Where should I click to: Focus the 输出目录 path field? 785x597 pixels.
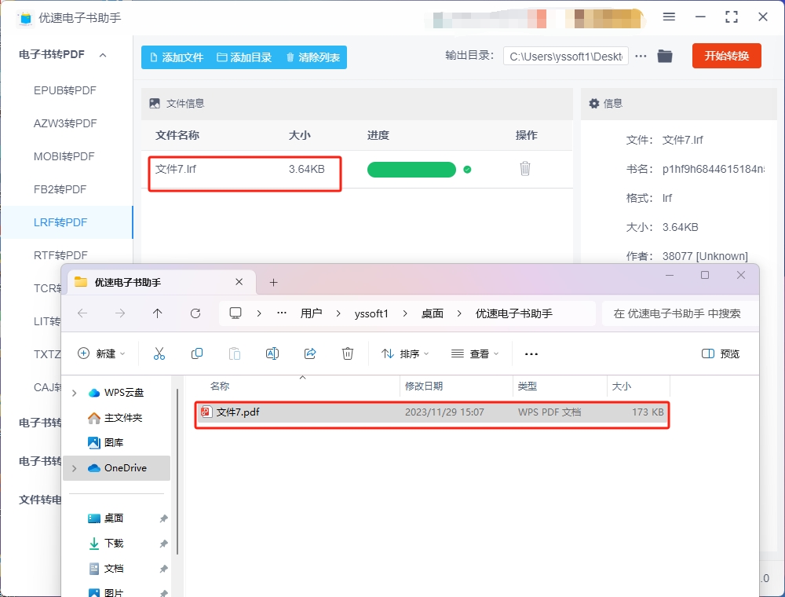566,57
